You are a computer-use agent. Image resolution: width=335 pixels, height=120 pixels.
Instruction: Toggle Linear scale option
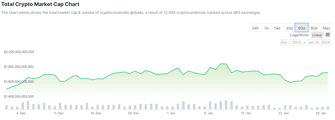[317, 35]
